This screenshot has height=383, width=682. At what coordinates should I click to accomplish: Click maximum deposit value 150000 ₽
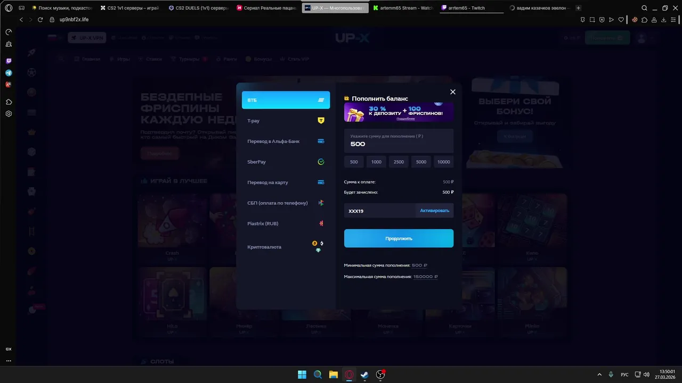(x=425, y=277)
